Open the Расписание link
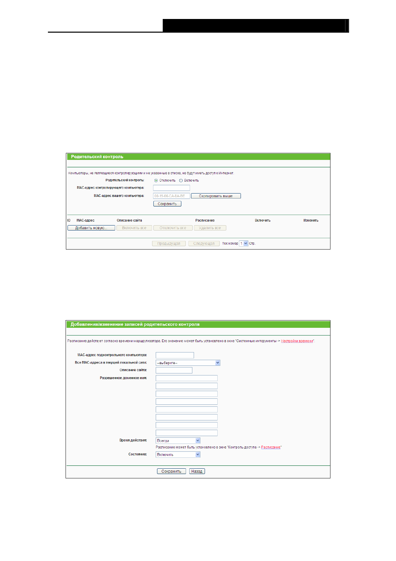The height and width of the screenshot is (561, 396). (x=271, y=447)
